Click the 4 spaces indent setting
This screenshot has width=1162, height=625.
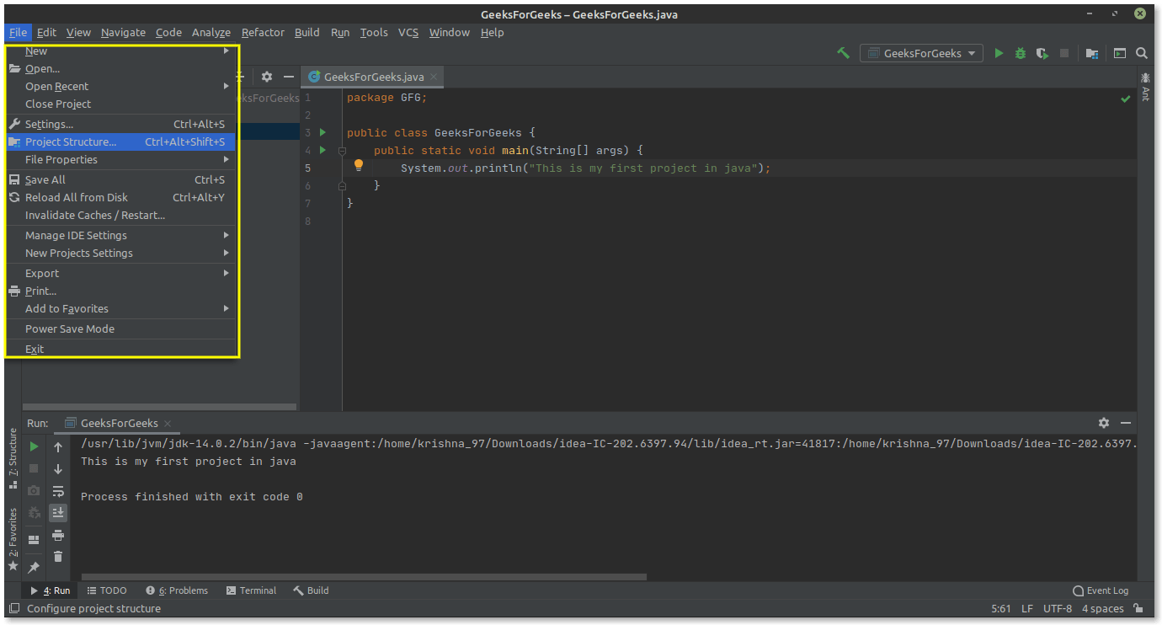click(1102, 608)
